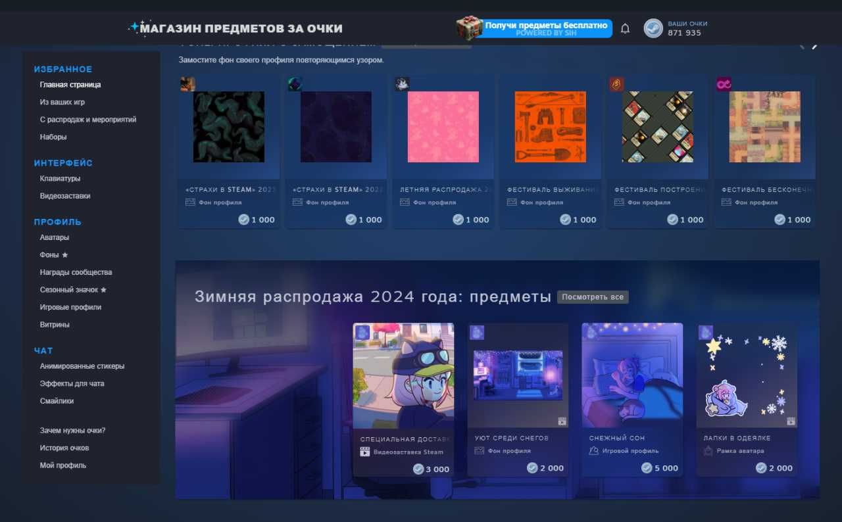Click badge icon on Уют среди снегов card

pyautogui.click(x=477, y=333)
